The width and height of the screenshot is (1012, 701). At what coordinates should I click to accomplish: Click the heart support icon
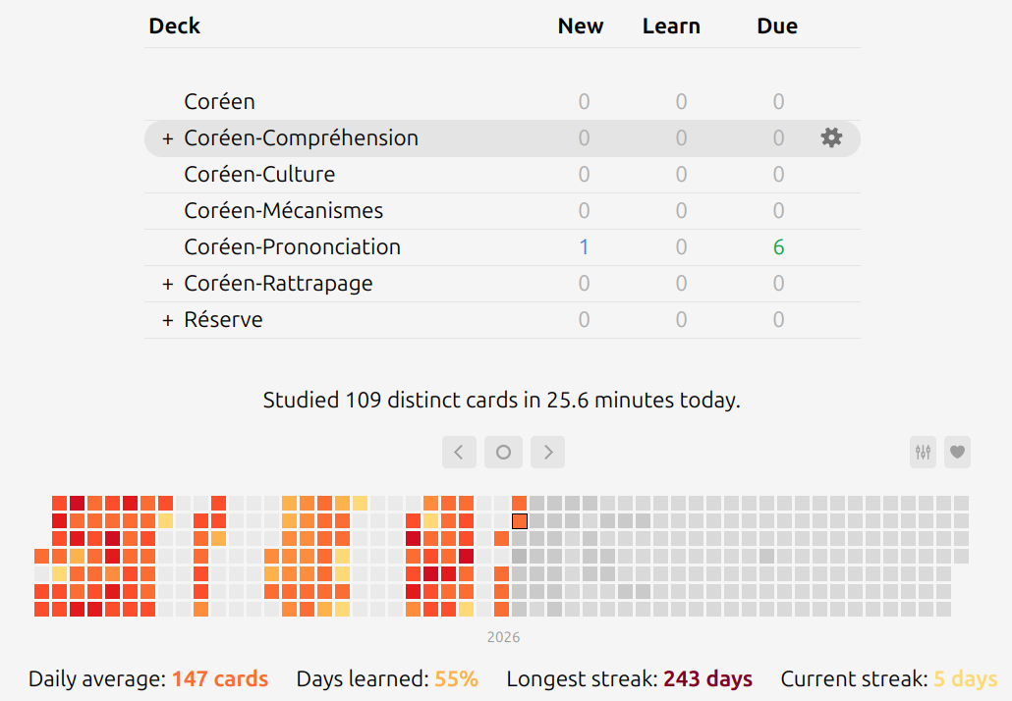click(x=957, y=452)
